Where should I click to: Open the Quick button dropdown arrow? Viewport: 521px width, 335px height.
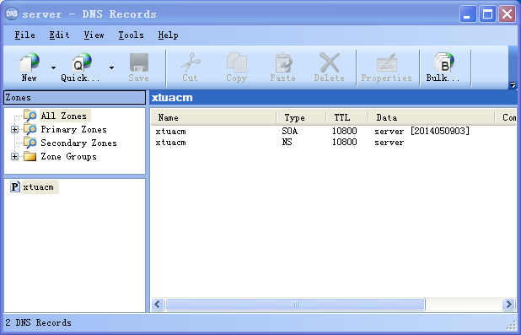111,68
